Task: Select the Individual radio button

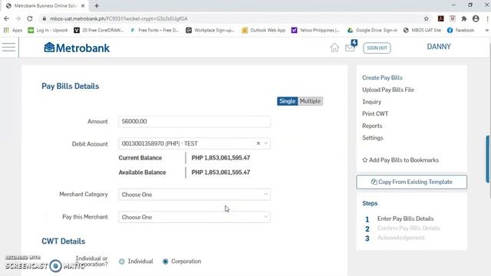Action: click(122, 261)
